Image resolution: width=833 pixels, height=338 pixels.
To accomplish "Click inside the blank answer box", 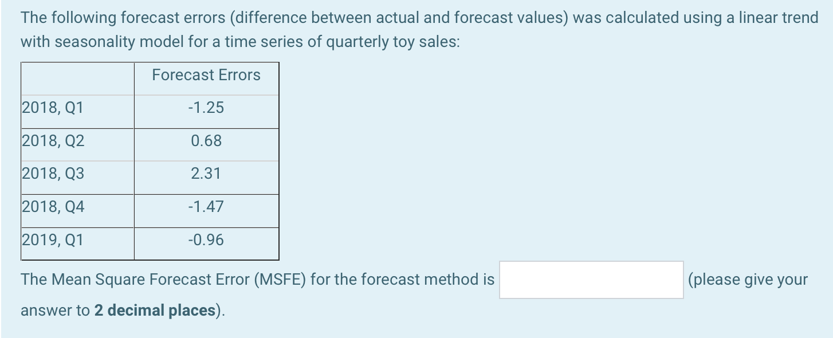I will (591, 280).
